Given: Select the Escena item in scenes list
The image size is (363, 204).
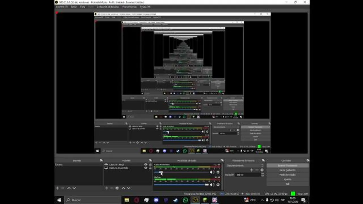Looking at the screenshot, I should pos(79,164).
